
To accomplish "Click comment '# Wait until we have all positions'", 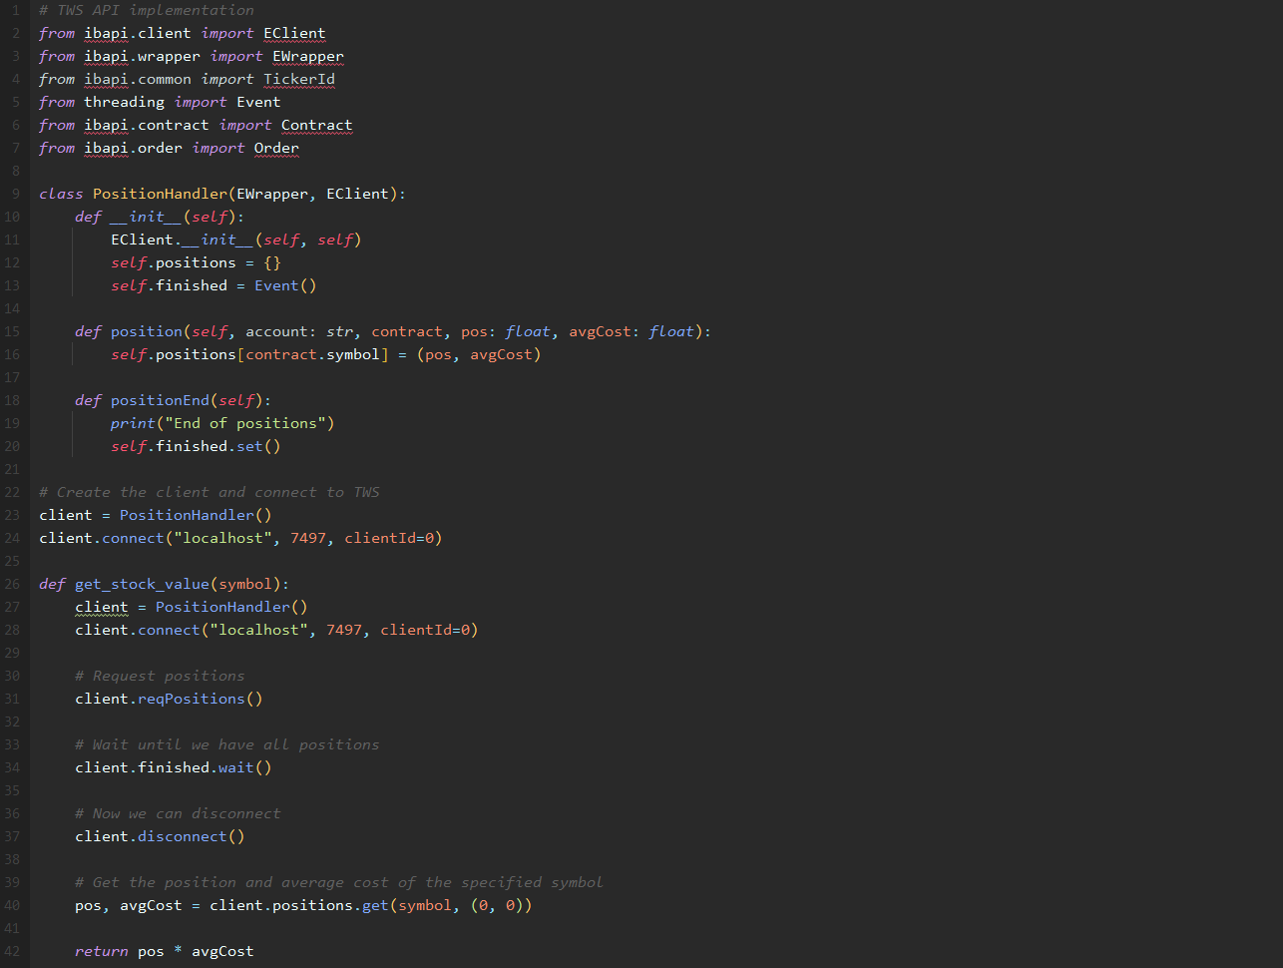I will 227,744.
